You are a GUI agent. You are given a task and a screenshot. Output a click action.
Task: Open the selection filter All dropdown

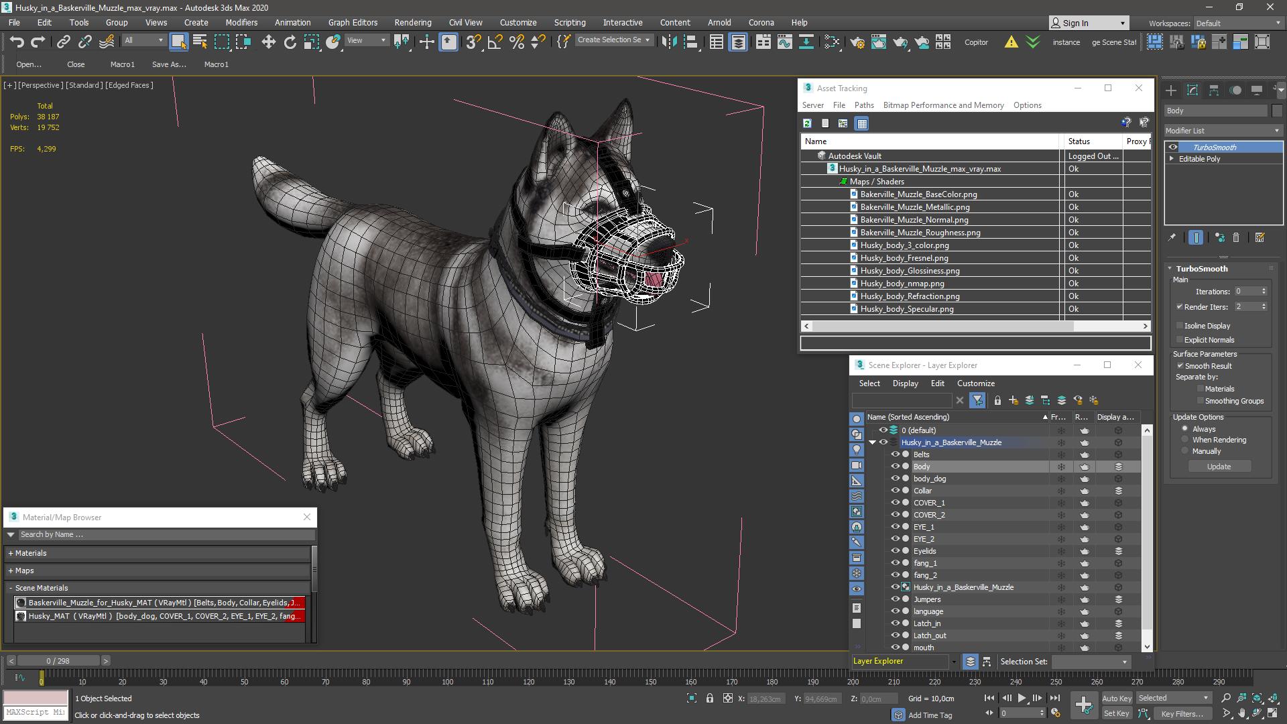click(143, 40)
